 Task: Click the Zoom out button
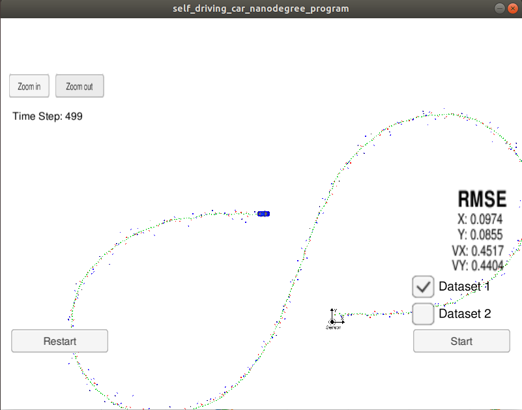click(x=80, y=86)
